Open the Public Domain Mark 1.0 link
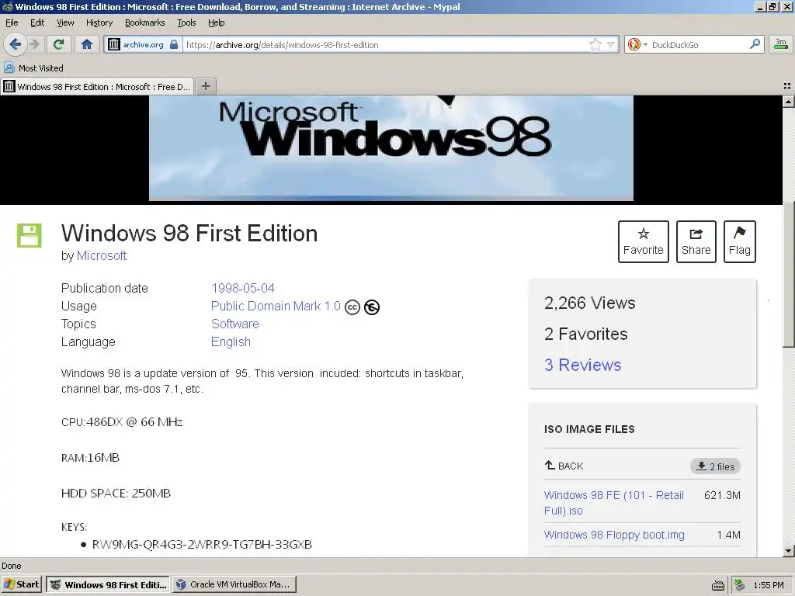This screenshot has width=795, height=596. 276,306
